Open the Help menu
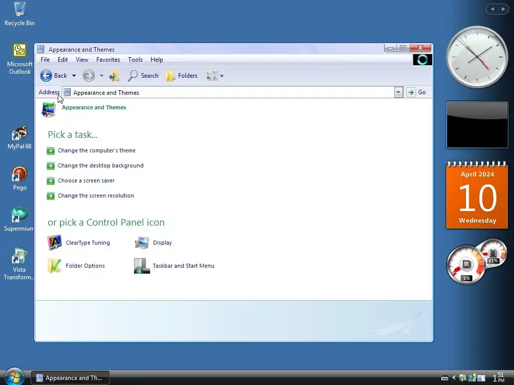This screenshot has width=514, height=385. tap(157, 60)
